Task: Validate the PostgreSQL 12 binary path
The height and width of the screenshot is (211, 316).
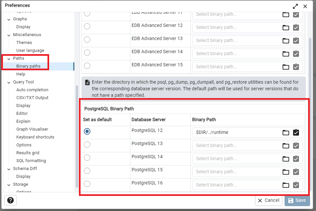Action: [x=296, y=133]
